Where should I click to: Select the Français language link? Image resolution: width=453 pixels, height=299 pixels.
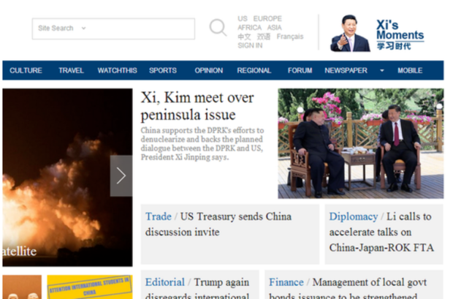(290, 37)
